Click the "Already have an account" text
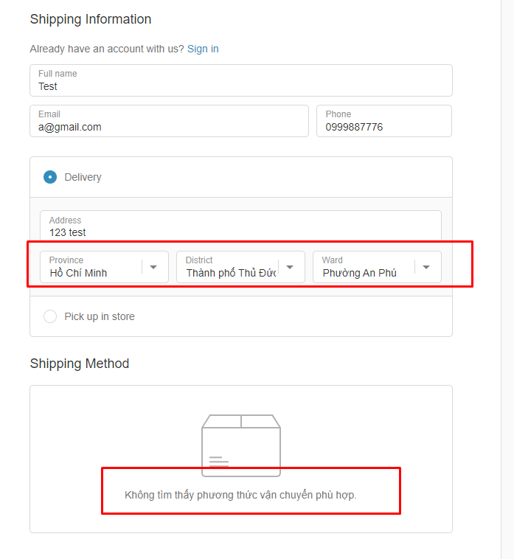Screen dimensions: 514x559 click(x=107, y=49)
